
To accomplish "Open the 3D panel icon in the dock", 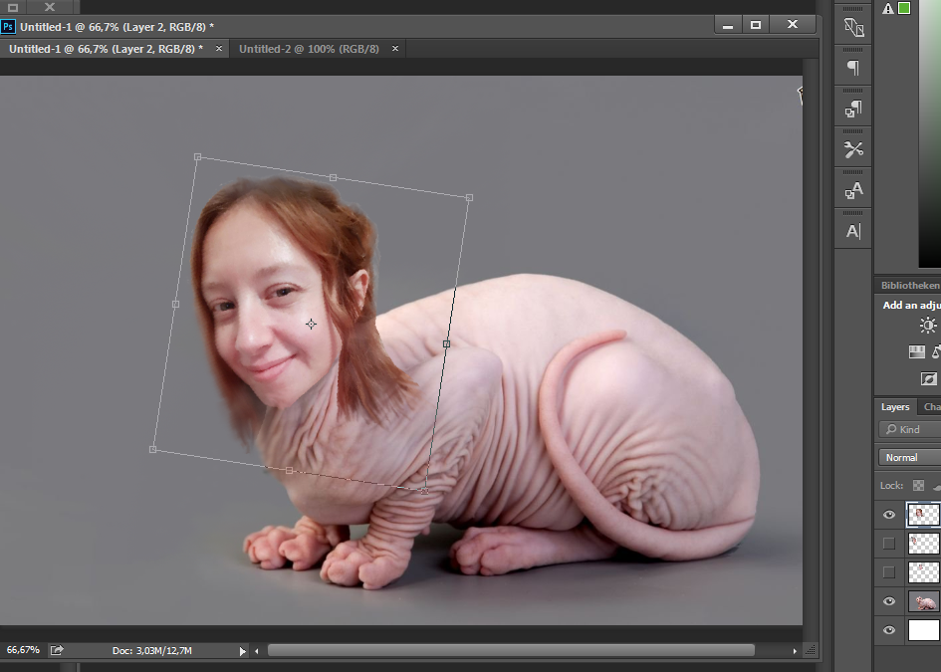I will point(853,28).
